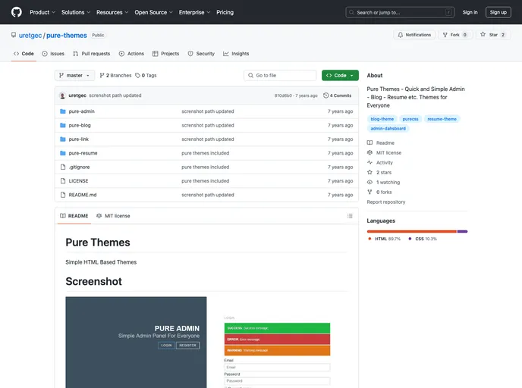The height and width of the screenshot is (388, 522).
Task: Click the Sign up button
Action: click(498, 12)
